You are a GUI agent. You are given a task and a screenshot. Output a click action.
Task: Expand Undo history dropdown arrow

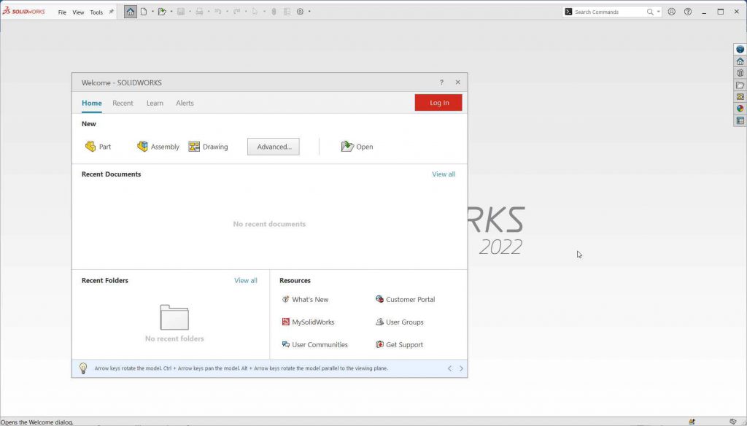point(227,12)
